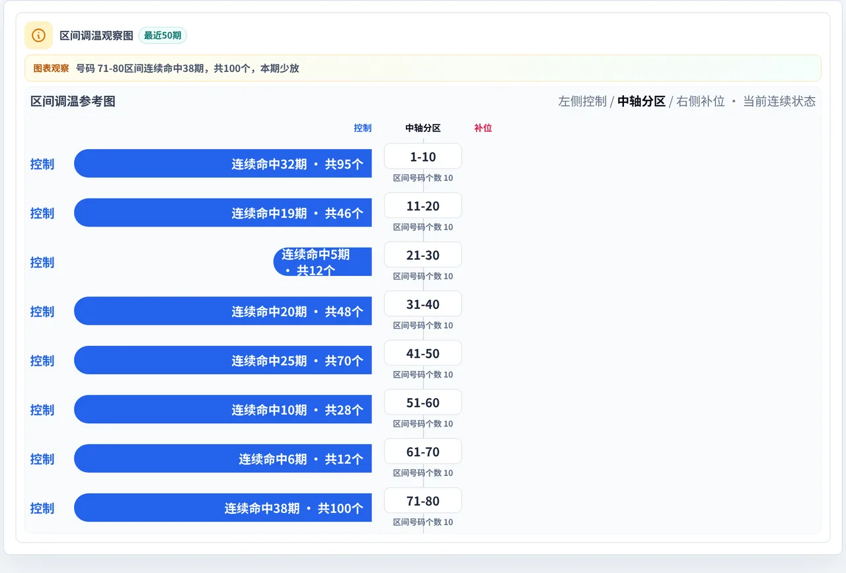Click the bar 连续命中20期 · 共48个
The height and width of the screenshot is (573, 846).
(x=223, y=311)
